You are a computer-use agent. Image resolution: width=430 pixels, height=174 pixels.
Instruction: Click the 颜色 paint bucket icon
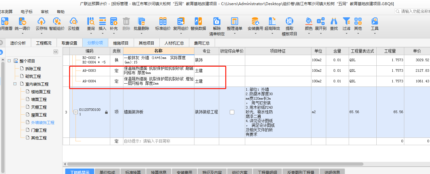pyautogui.click(x=309, y=21)
